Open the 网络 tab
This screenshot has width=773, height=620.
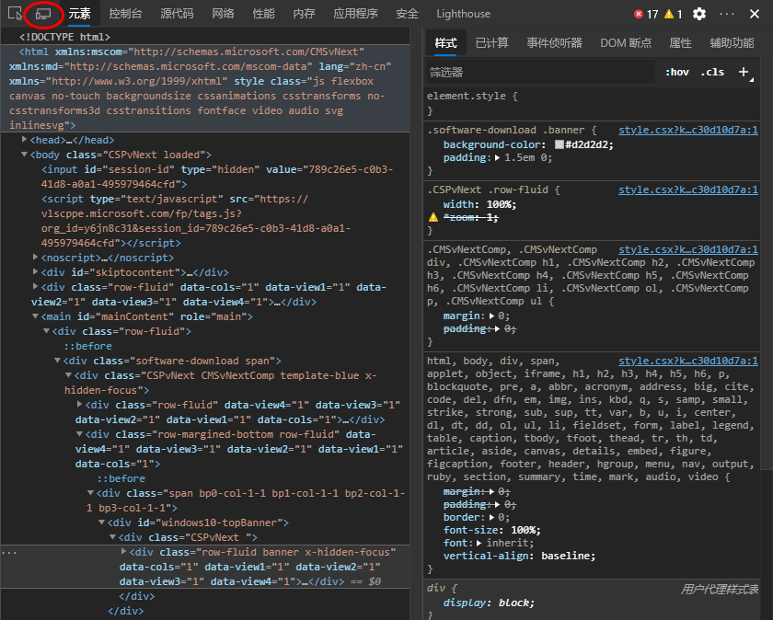pyautogui.click(x=223, y=14)
